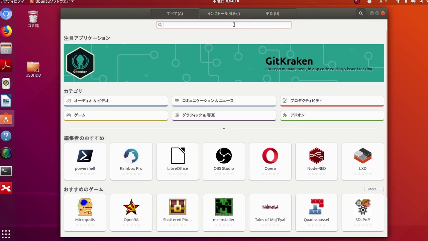
Task: Launch Chromium from the dock
Action: 6,14
